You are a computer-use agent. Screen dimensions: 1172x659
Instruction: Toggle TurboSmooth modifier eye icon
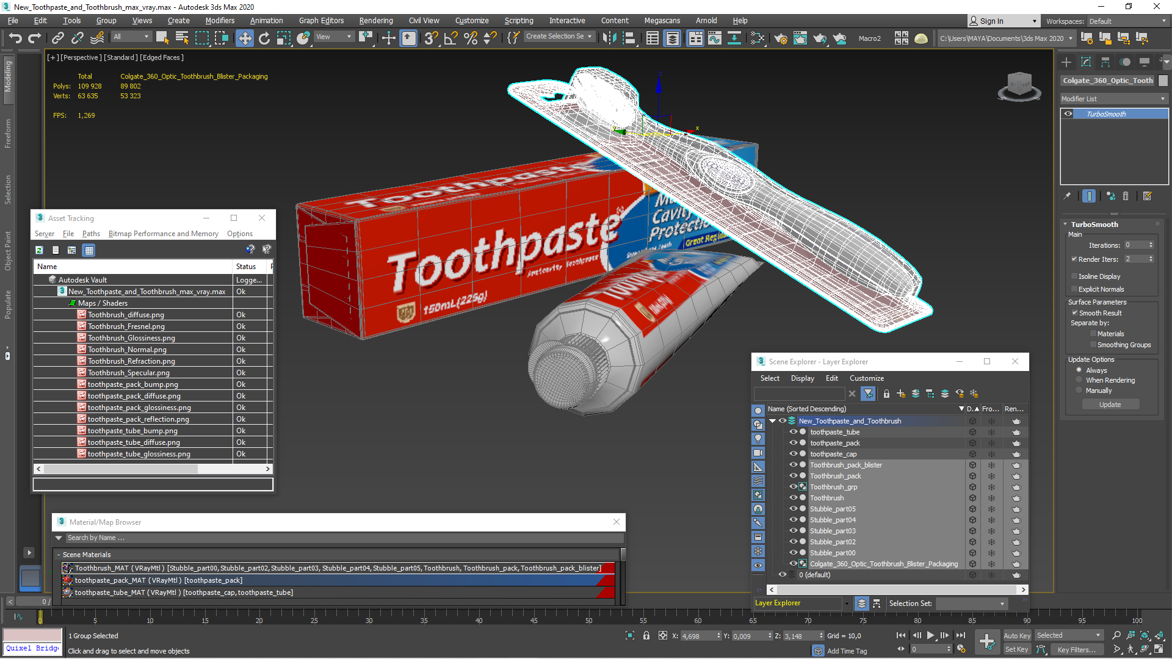[1068, 114]
